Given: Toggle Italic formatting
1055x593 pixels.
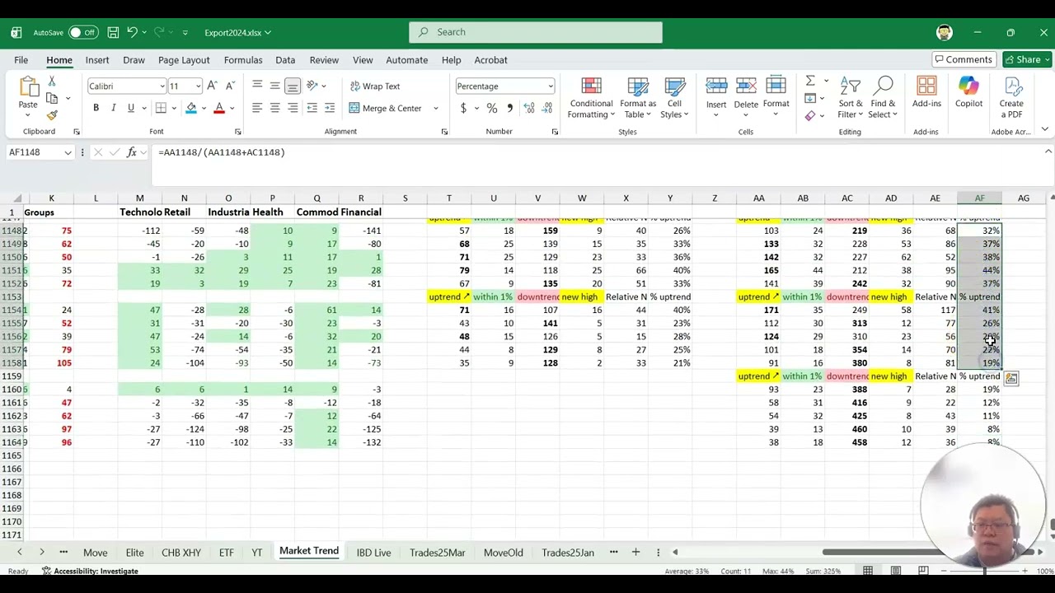Looking at the screenshot, I should (113, 108).
